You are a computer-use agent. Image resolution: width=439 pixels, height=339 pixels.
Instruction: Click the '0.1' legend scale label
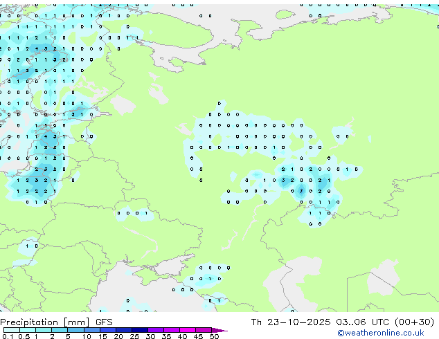[8, 336]
